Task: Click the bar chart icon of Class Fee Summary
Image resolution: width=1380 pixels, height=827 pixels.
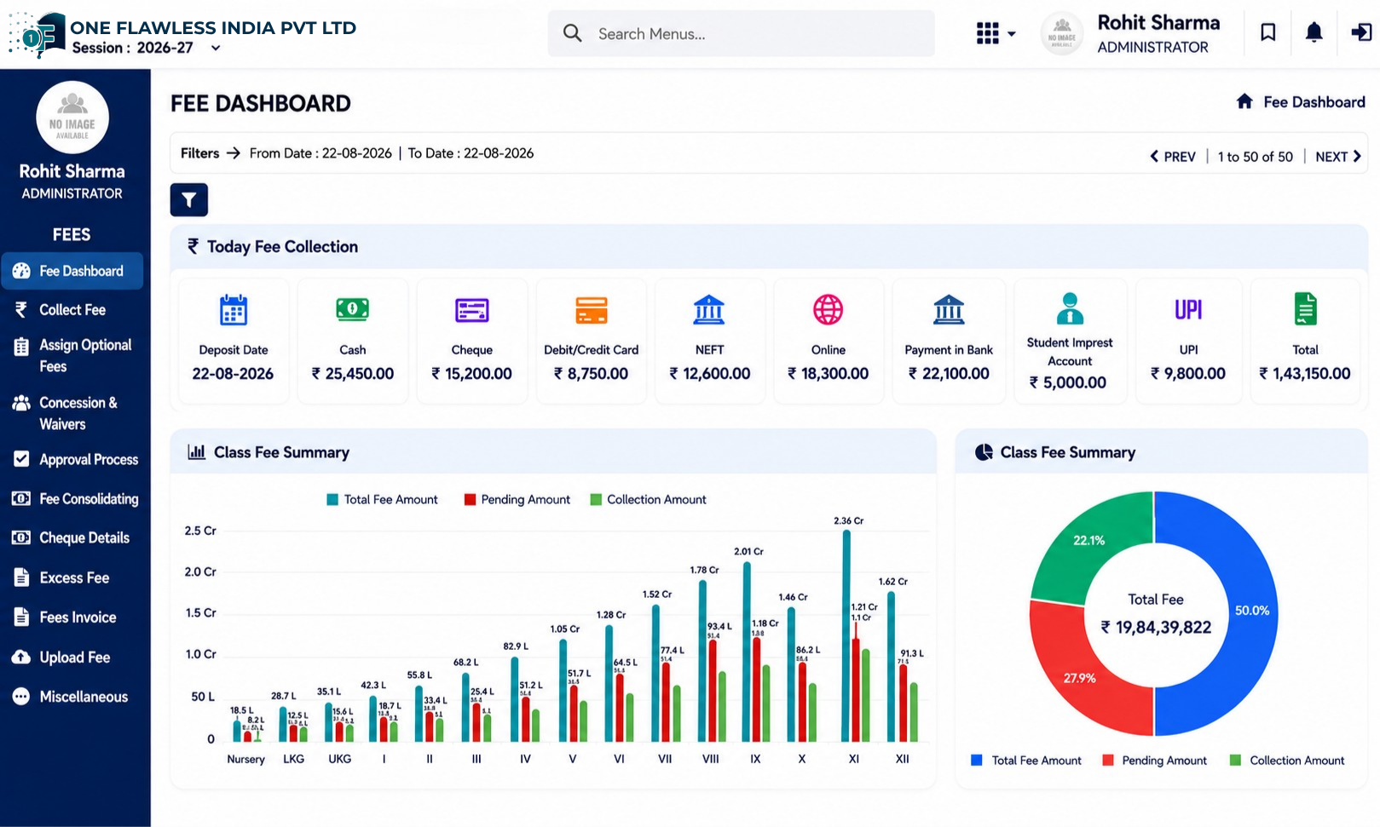Action: coord(197,452)
